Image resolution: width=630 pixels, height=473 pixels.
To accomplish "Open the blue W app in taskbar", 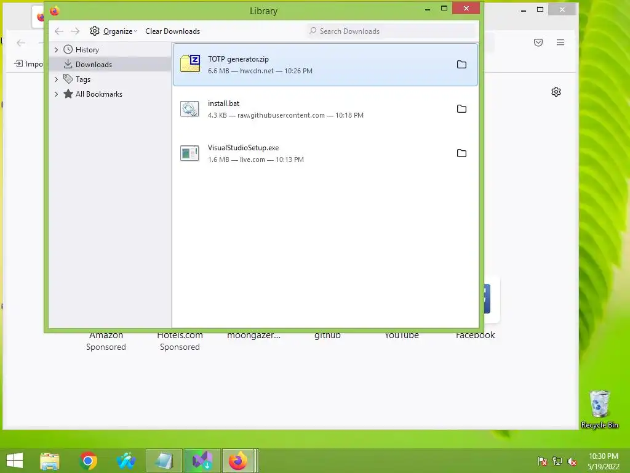I will point(126,461).
